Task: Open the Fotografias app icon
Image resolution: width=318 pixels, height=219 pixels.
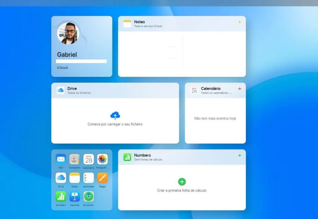Action: click(x=102, y=160)
